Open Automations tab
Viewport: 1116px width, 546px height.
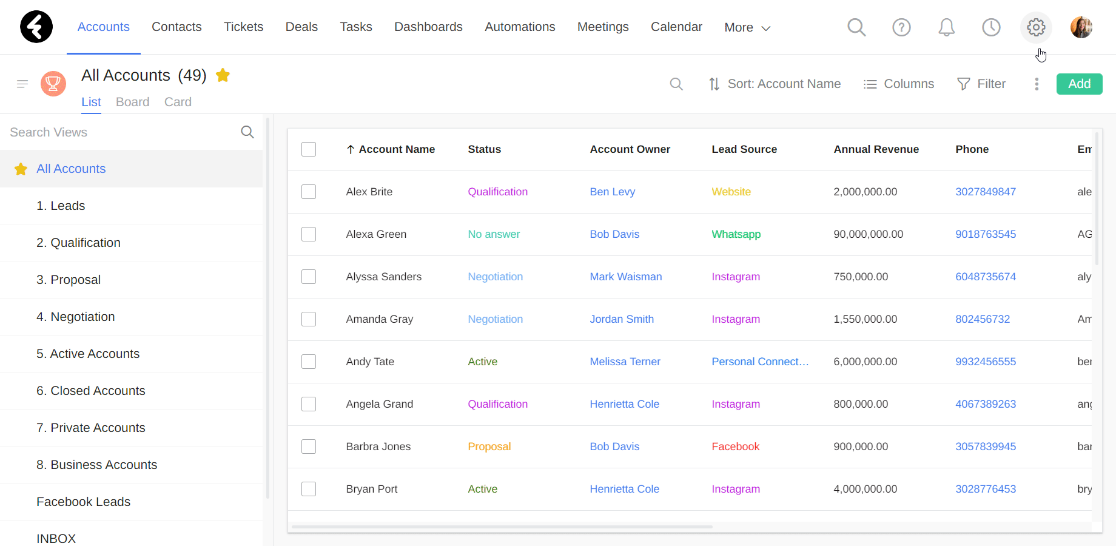(520, 27)
